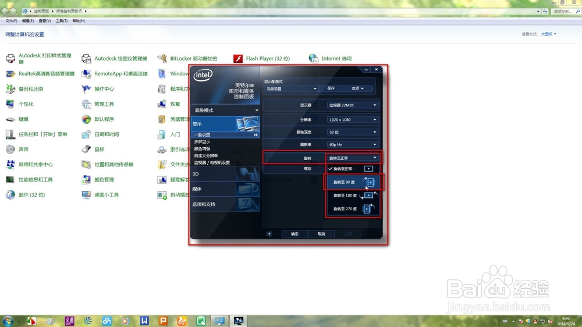Image resolution: width=582 pixels, height=327 pixels.
Task: Open the 日期和时间 icon
Action: [x=86, y=134]
